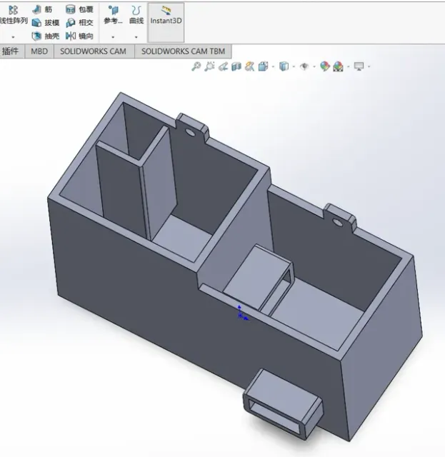Expand the Reference Geometry dropdown arrow
Image resolution: width=445 pixels, height=457 pixels.
click(x=113, y=37)
